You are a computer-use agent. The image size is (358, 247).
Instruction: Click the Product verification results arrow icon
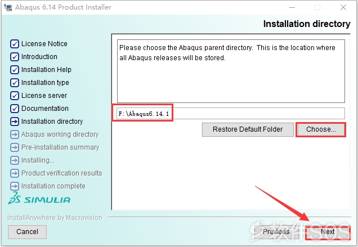pos(15,173)
